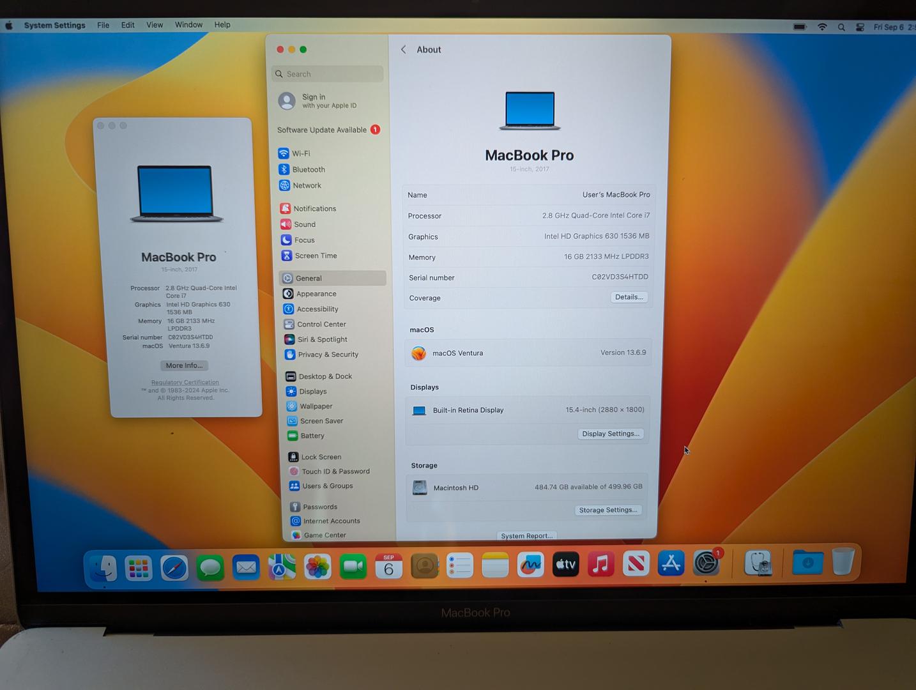Image resolution: width=916 pixels, height=690 pixels.
Task: Open the File menu
Action: 103,25
